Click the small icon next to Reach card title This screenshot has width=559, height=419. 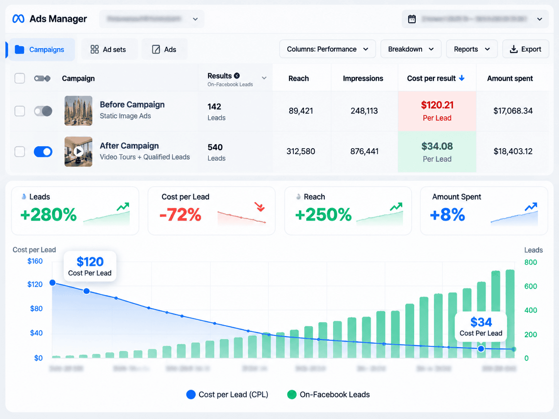[x=298, y=197]
